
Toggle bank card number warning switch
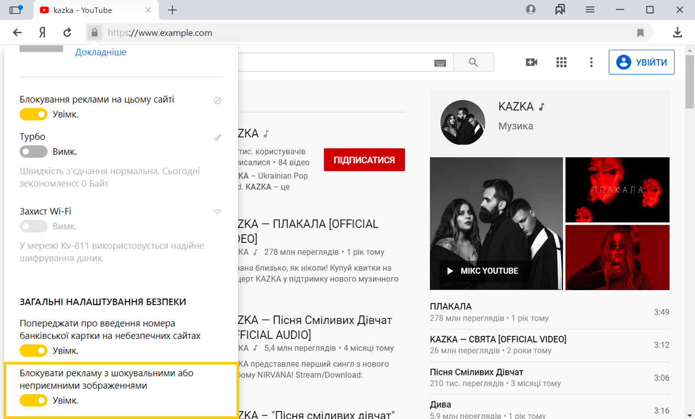34,350
